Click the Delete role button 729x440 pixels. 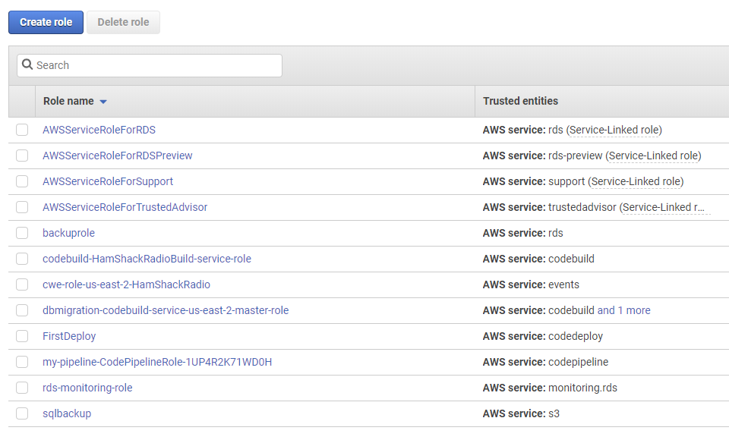[123, 22]
